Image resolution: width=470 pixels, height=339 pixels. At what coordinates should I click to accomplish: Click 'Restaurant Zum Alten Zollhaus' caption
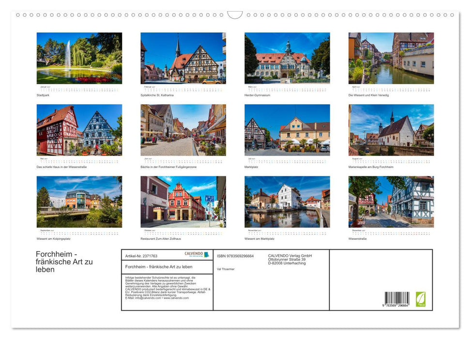tap(161, 239)
